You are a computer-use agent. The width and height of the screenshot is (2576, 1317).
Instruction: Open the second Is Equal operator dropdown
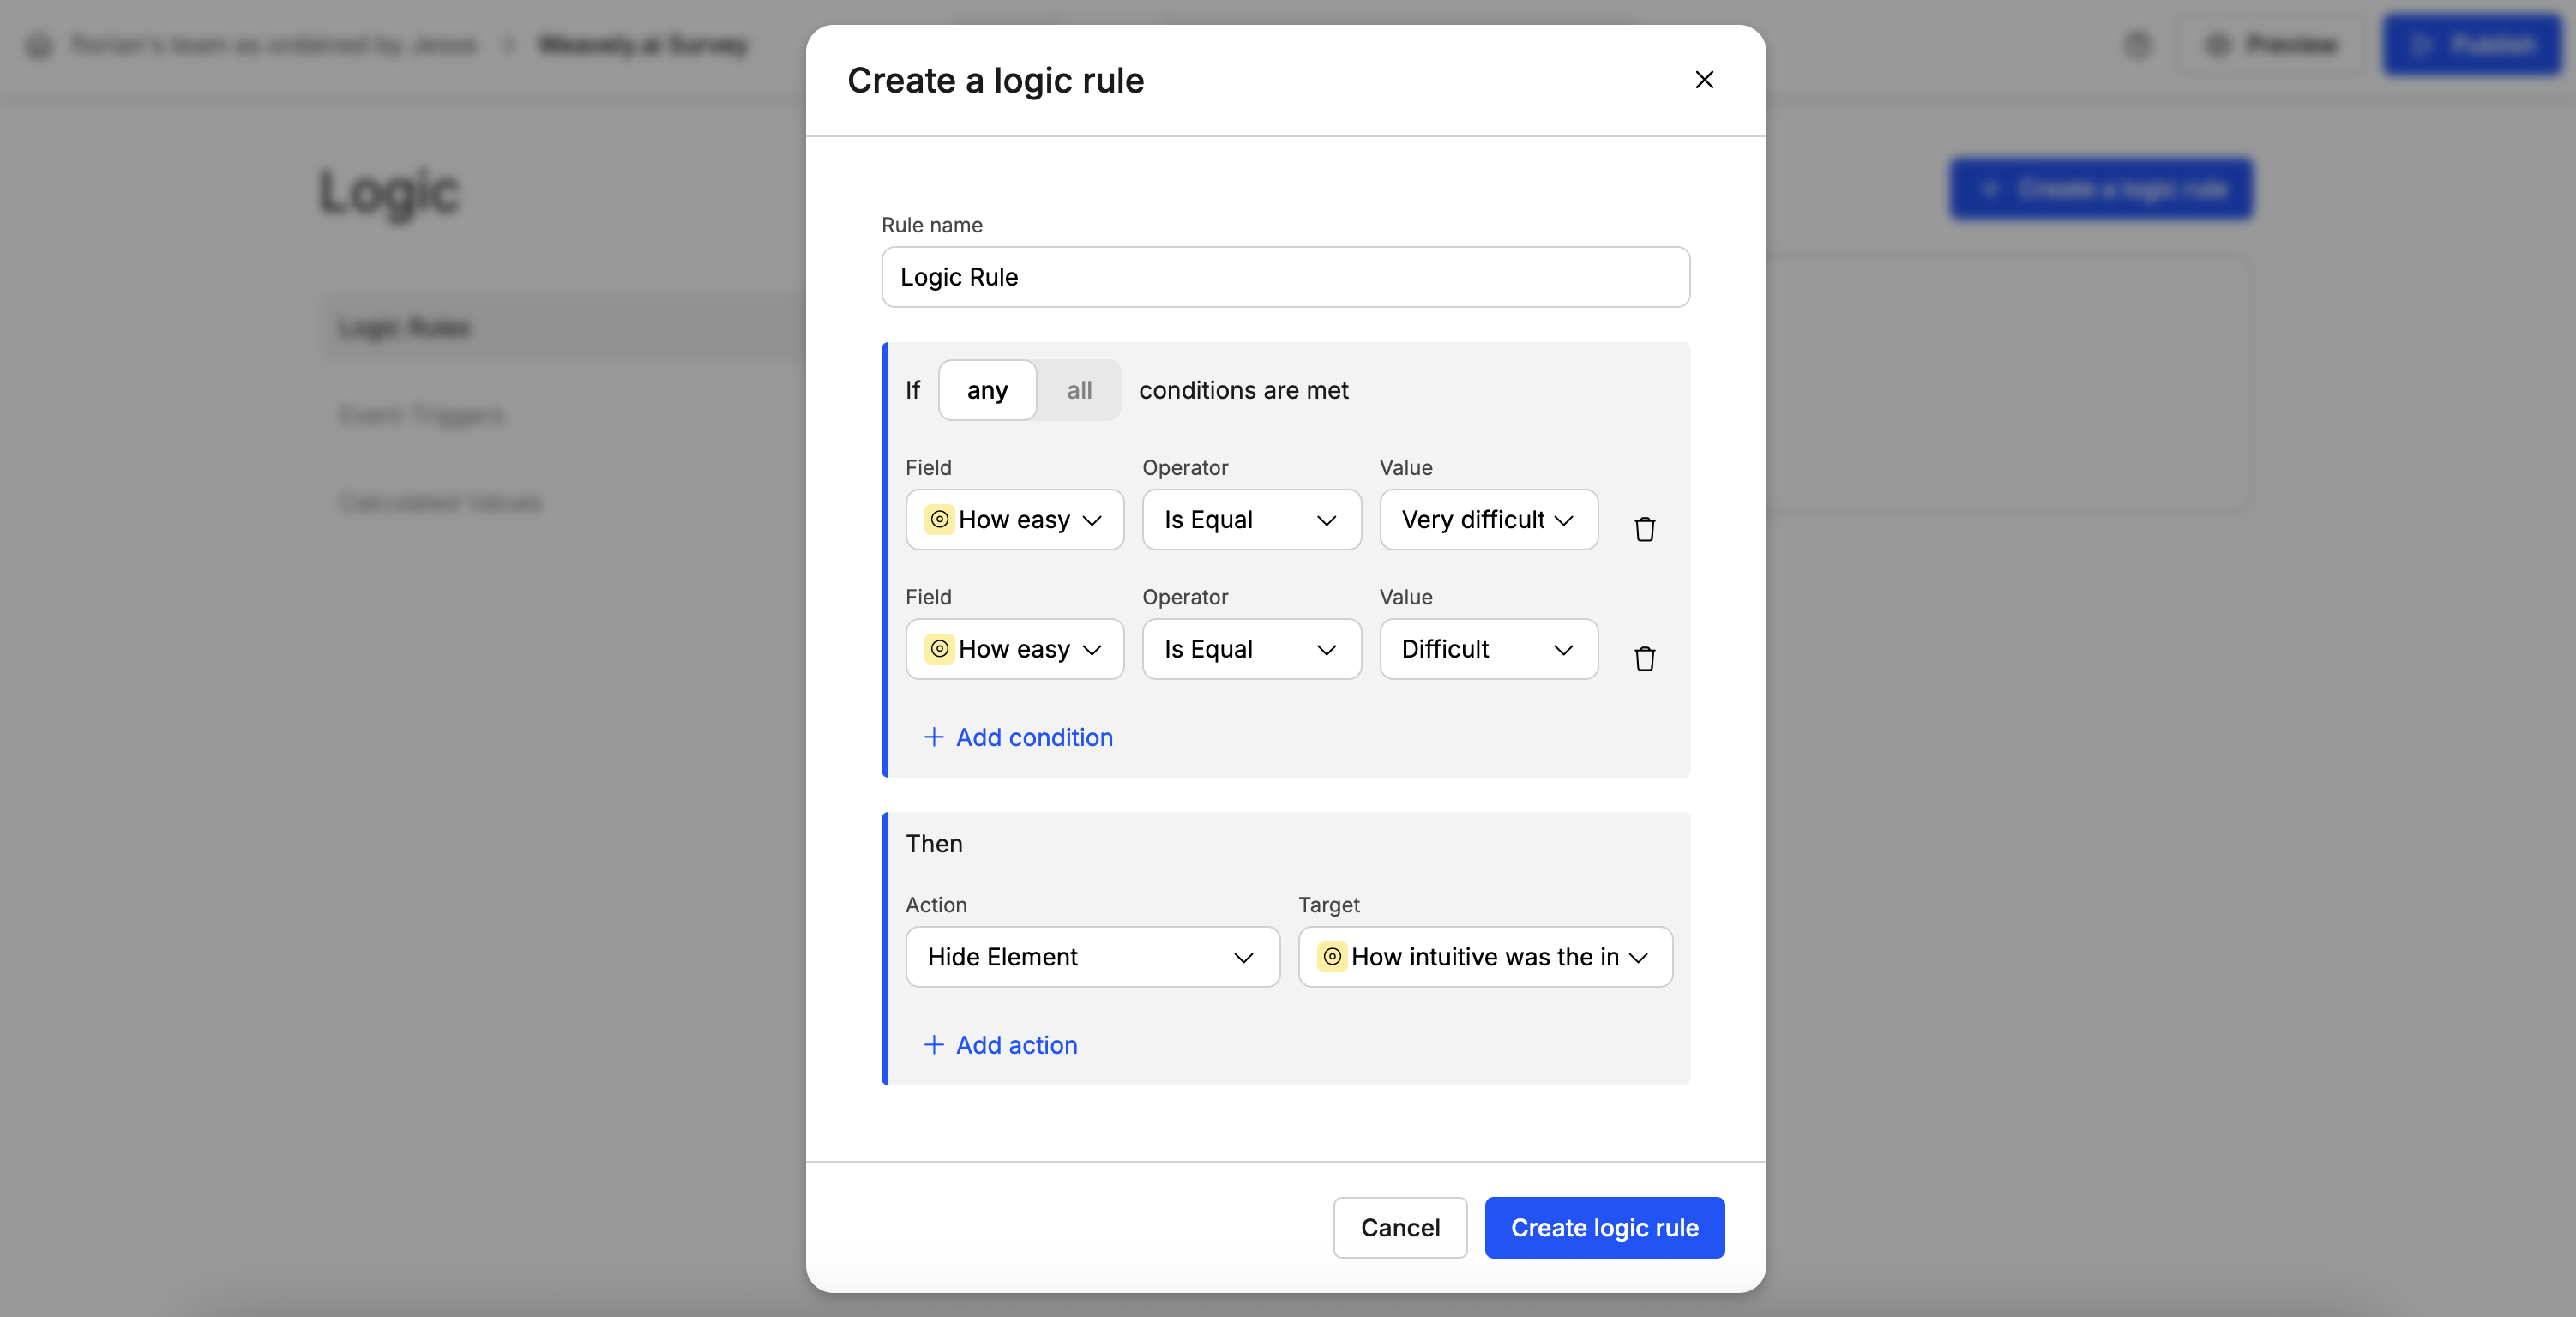(1251, 649)
